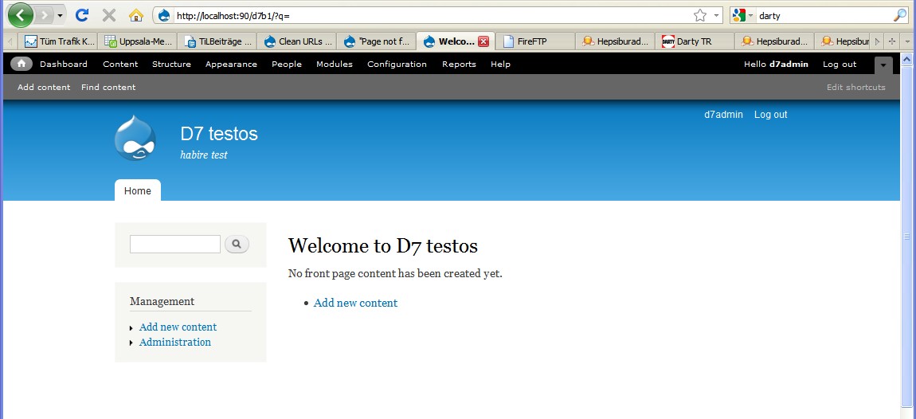Go to browser home page icon
Viewport: 916px width, 419px height.
tap(136, 15)
